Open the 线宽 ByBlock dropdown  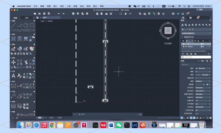[x=203, y=81]
